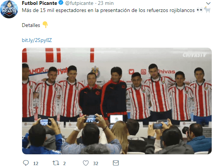Click the reply speech bubble icon
Image resolution: width=212 pixels, height=167 pixels.
tap(26, 163)
